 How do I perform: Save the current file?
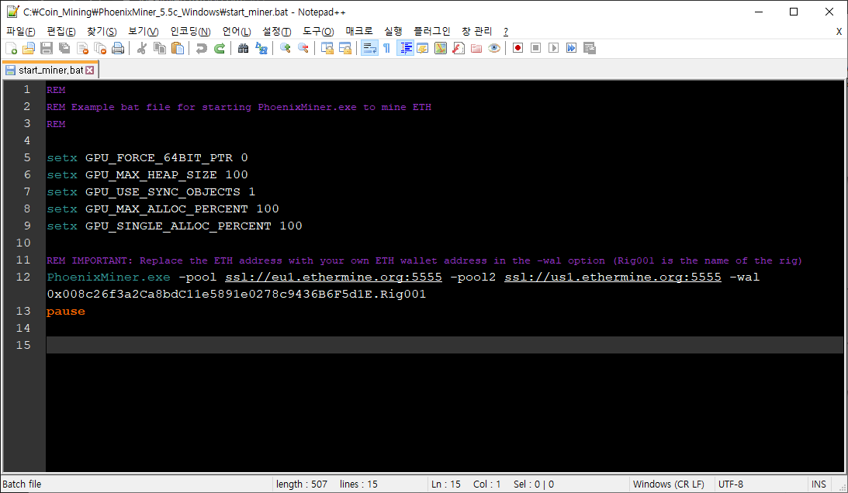47,49
